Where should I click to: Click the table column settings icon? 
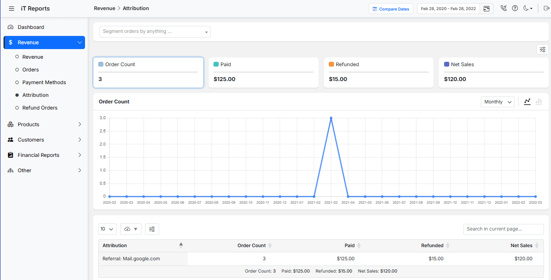click(152, 229)
